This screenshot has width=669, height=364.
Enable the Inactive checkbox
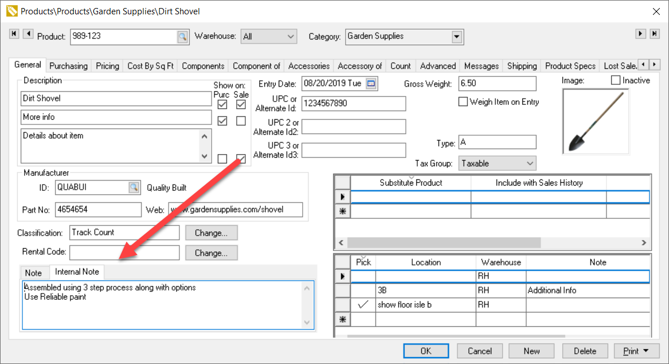coord(616,80)
